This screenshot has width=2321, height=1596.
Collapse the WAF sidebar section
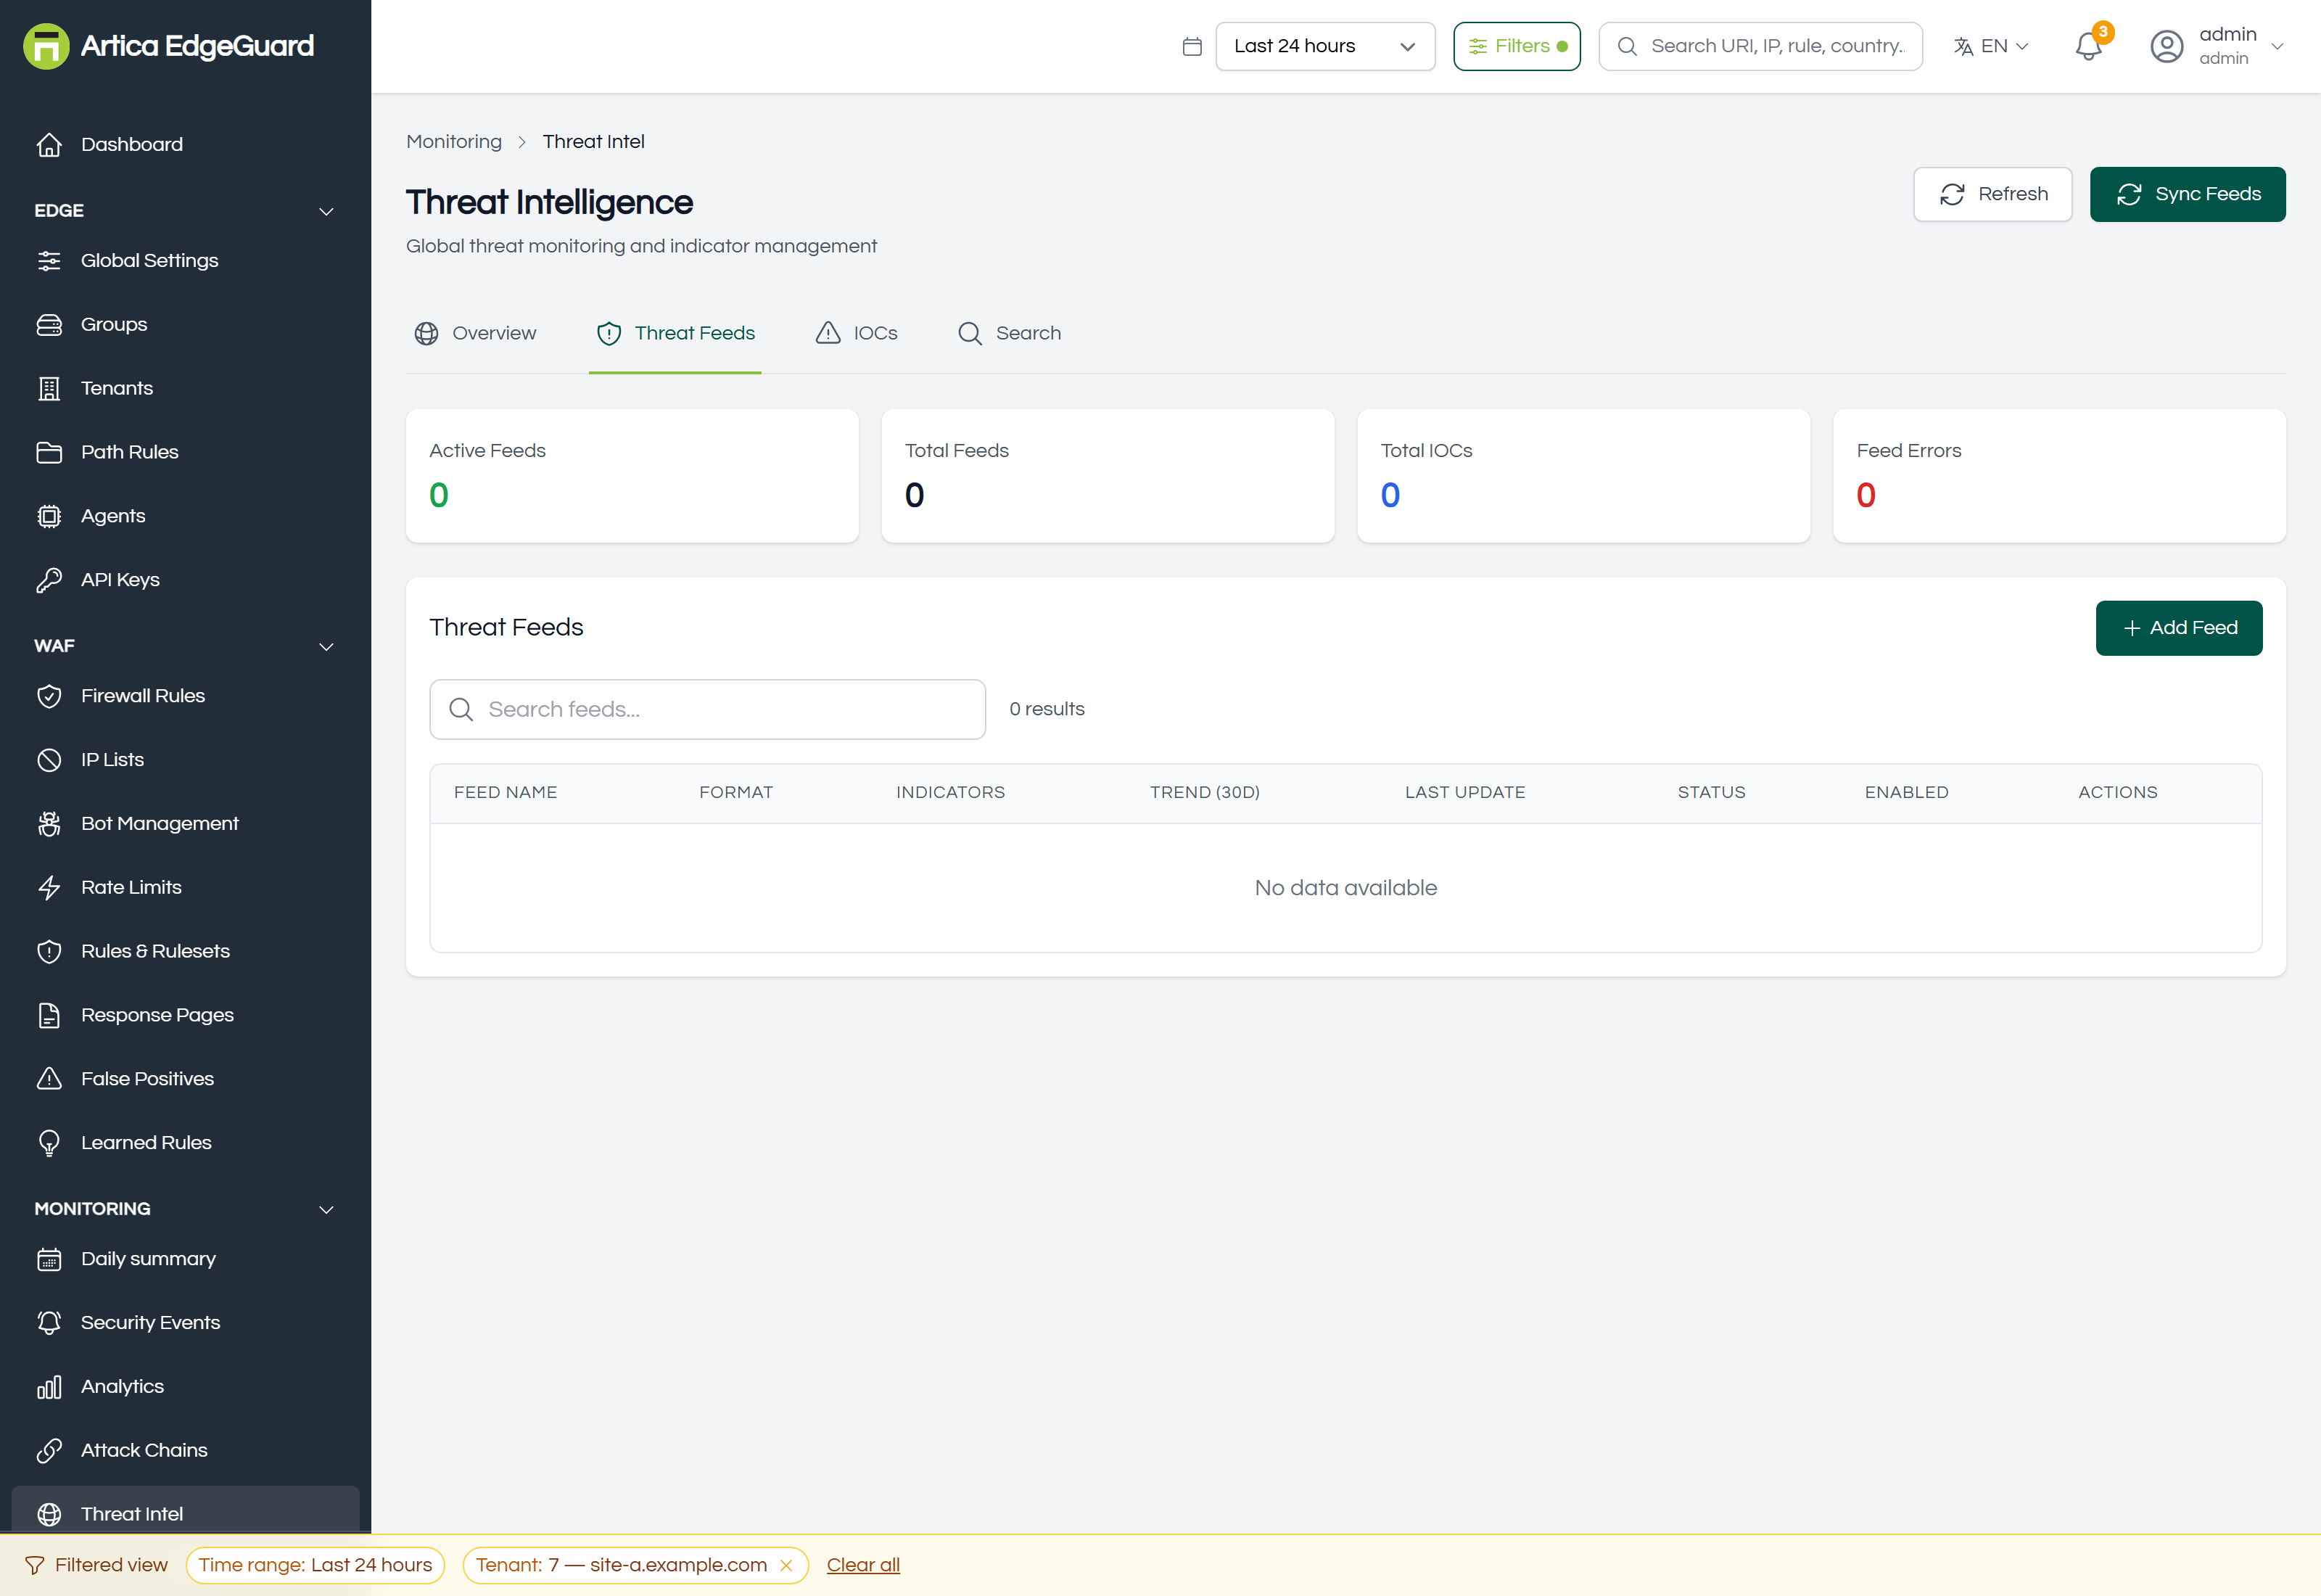[x=185, y=647]
